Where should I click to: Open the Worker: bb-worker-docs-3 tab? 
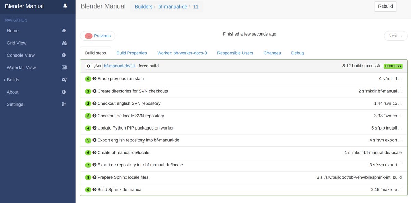point(182,53)
